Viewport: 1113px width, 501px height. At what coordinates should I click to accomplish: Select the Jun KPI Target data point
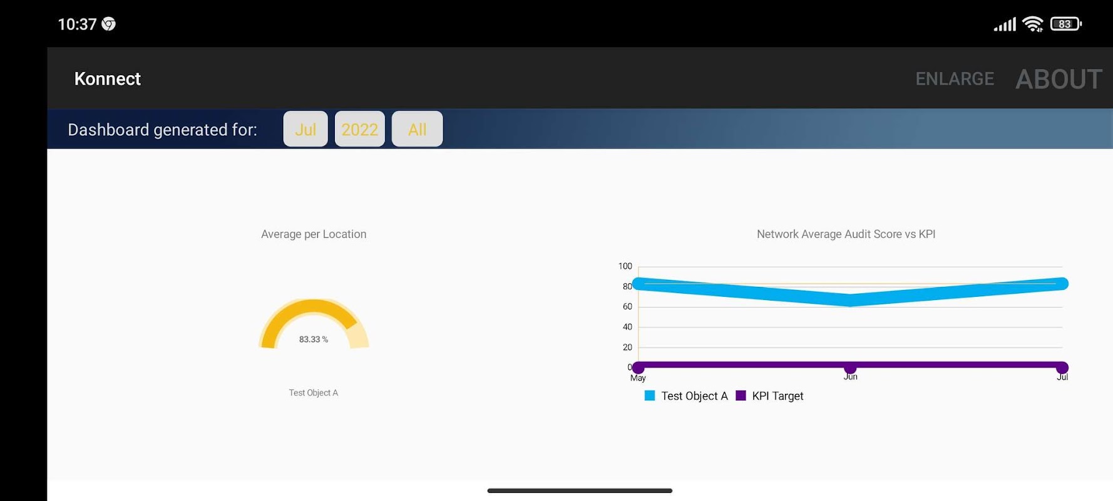pos(850,368)
